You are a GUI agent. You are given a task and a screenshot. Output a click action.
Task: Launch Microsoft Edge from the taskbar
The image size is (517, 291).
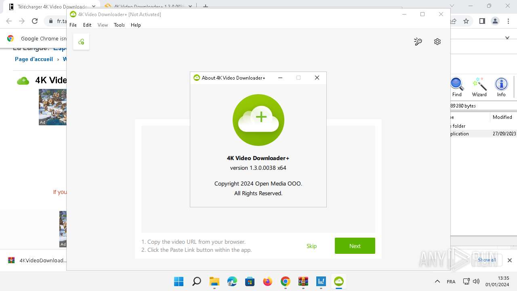(232, 281)
